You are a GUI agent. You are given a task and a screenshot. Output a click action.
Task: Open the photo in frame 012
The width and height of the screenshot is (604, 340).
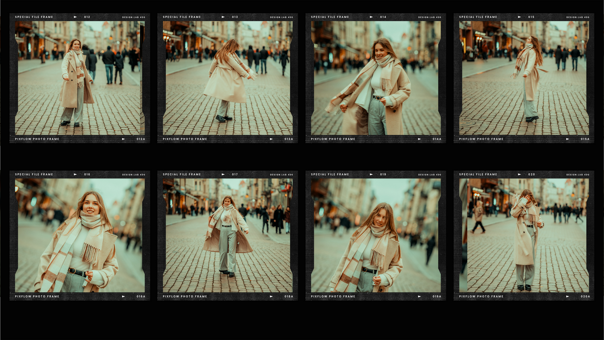(x=80, y=78)
